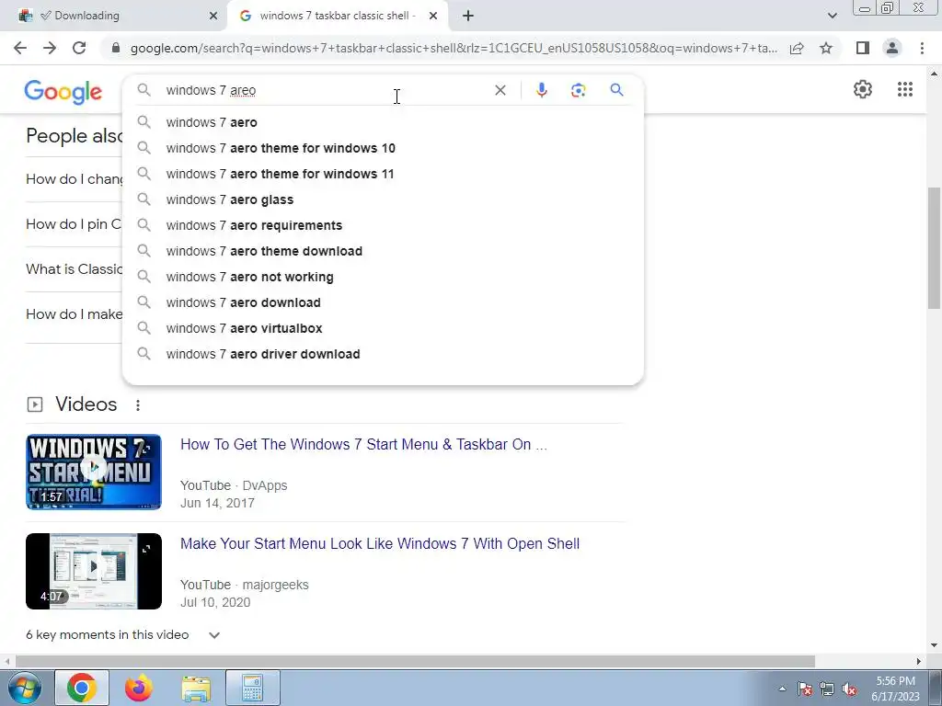Click the scroll-down arrow of the page
This screenshot has height=706, width=942.
click(933, 646)
